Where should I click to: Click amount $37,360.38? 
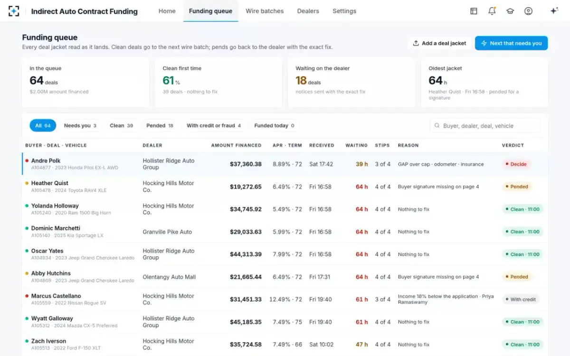click(x=246, y=164)
